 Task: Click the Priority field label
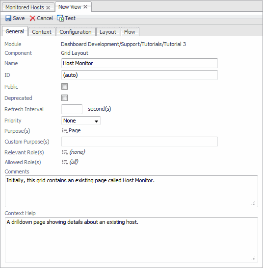(13, 121)
